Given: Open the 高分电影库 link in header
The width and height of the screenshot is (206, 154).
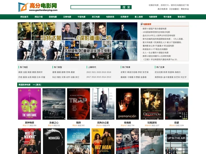Looking at the screenshot, I should point(163,9).
